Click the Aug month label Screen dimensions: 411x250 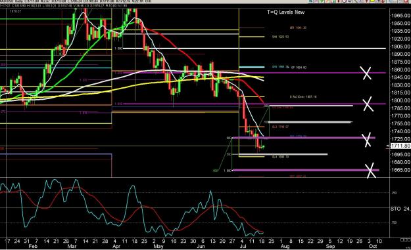[x=285, y=246]
